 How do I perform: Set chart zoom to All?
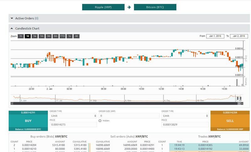click(76, 36)
